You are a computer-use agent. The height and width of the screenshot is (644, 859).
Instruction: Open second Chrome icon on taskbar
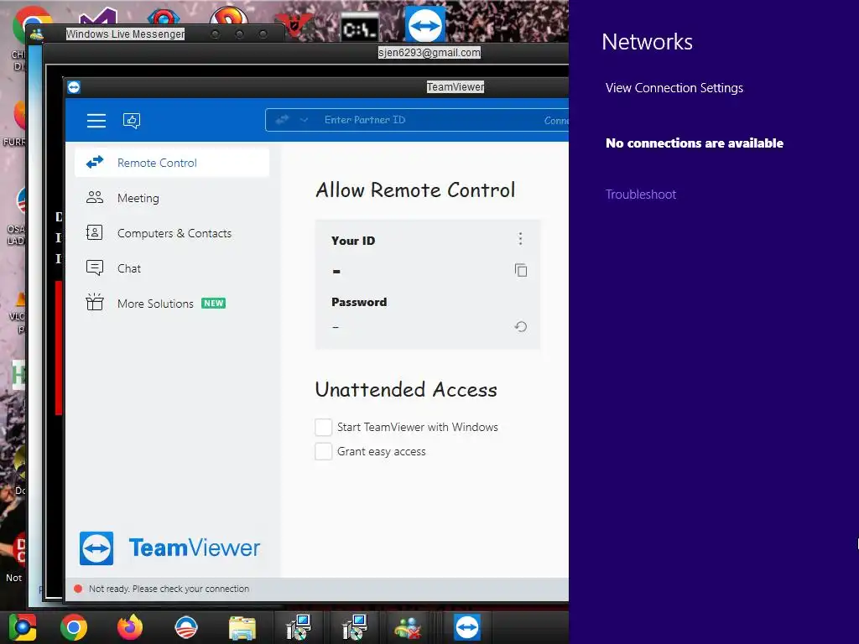tap(74, 627)
